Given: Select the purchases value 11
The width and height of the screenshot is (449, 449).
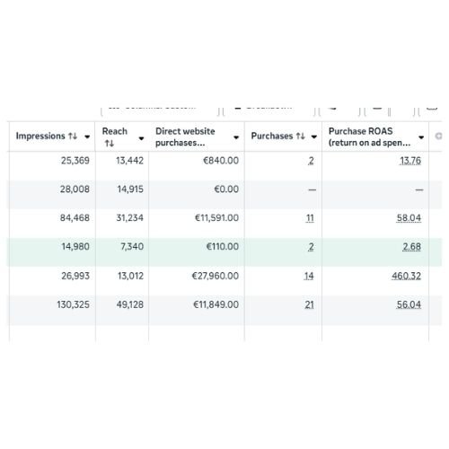Looking at the screenshot, I should tap(310, 218).
